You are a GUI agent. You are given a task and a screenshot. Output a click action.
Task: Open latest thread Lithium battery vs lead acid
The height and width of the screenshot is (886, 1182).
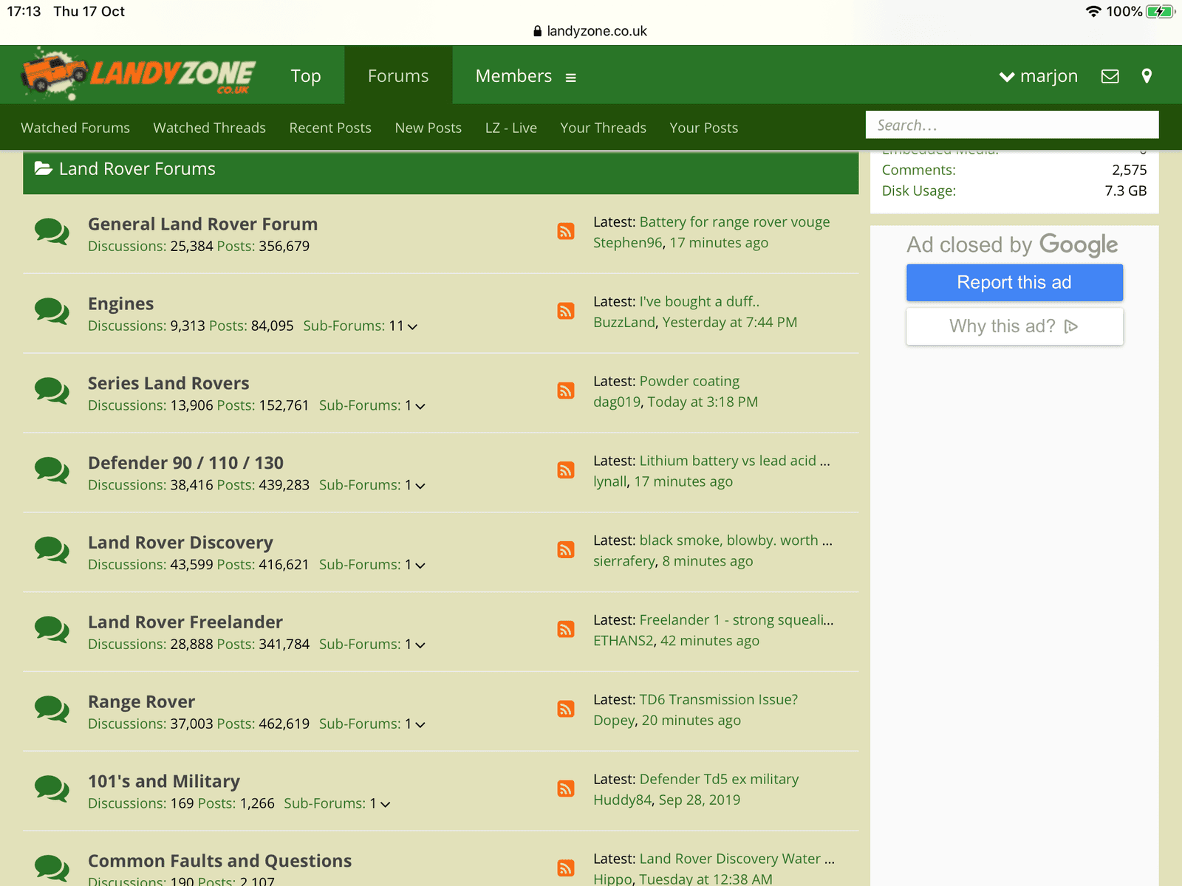point(734,461)
